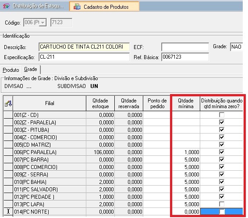Click the row selector for 014(PC NORTE)
Screen dimensions: 248x218
pyautogui.click(x=8, y=211)
